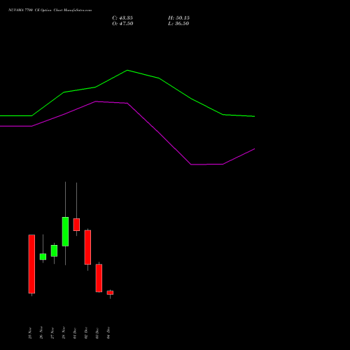Screen dimensions: 350x350
Task: Click the 04 Dec small red candlestick
Action: (110, 293)
